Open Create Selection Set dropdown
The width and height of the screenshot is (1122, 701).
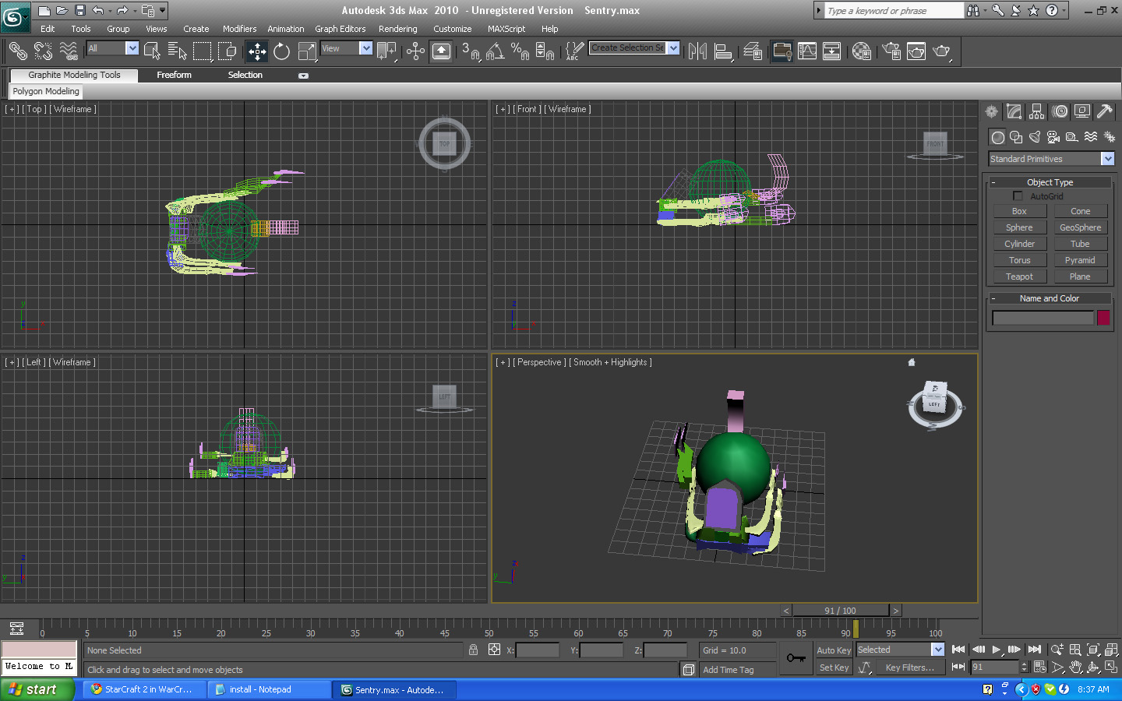point(674,48)
